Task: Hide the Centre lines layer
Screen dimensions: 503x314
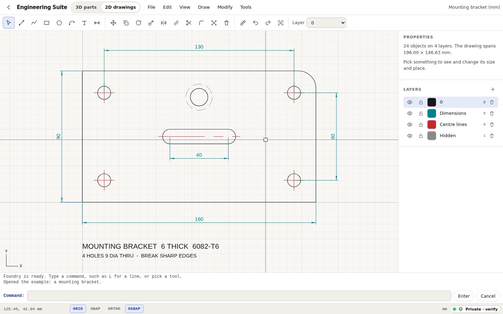Action: point(410,125)
